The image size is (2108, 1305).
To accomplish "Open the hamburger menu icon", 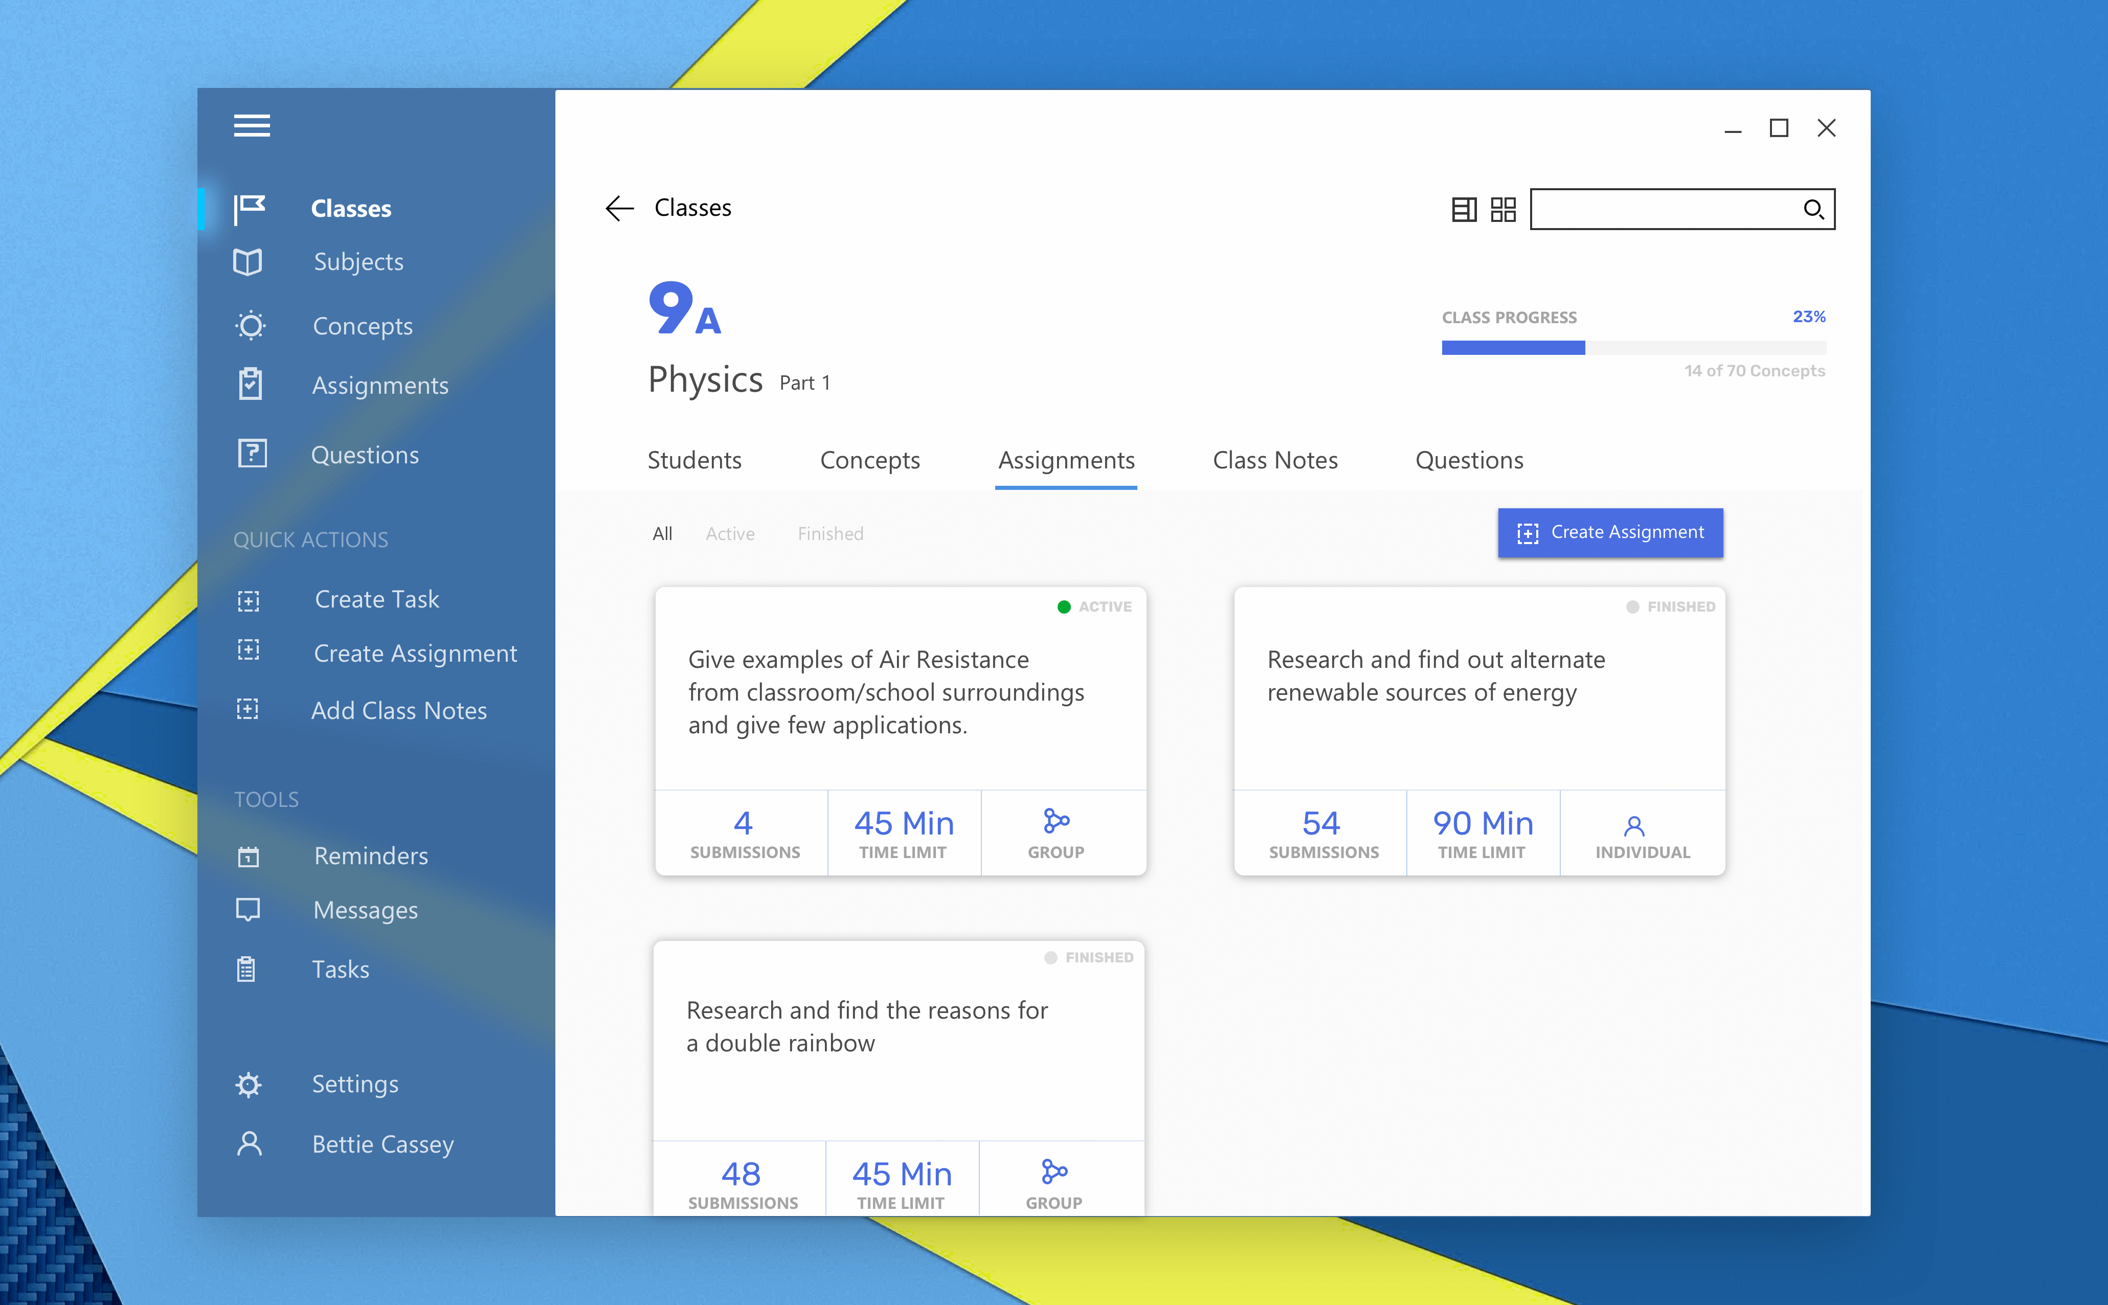I will [x=251, y=126].
